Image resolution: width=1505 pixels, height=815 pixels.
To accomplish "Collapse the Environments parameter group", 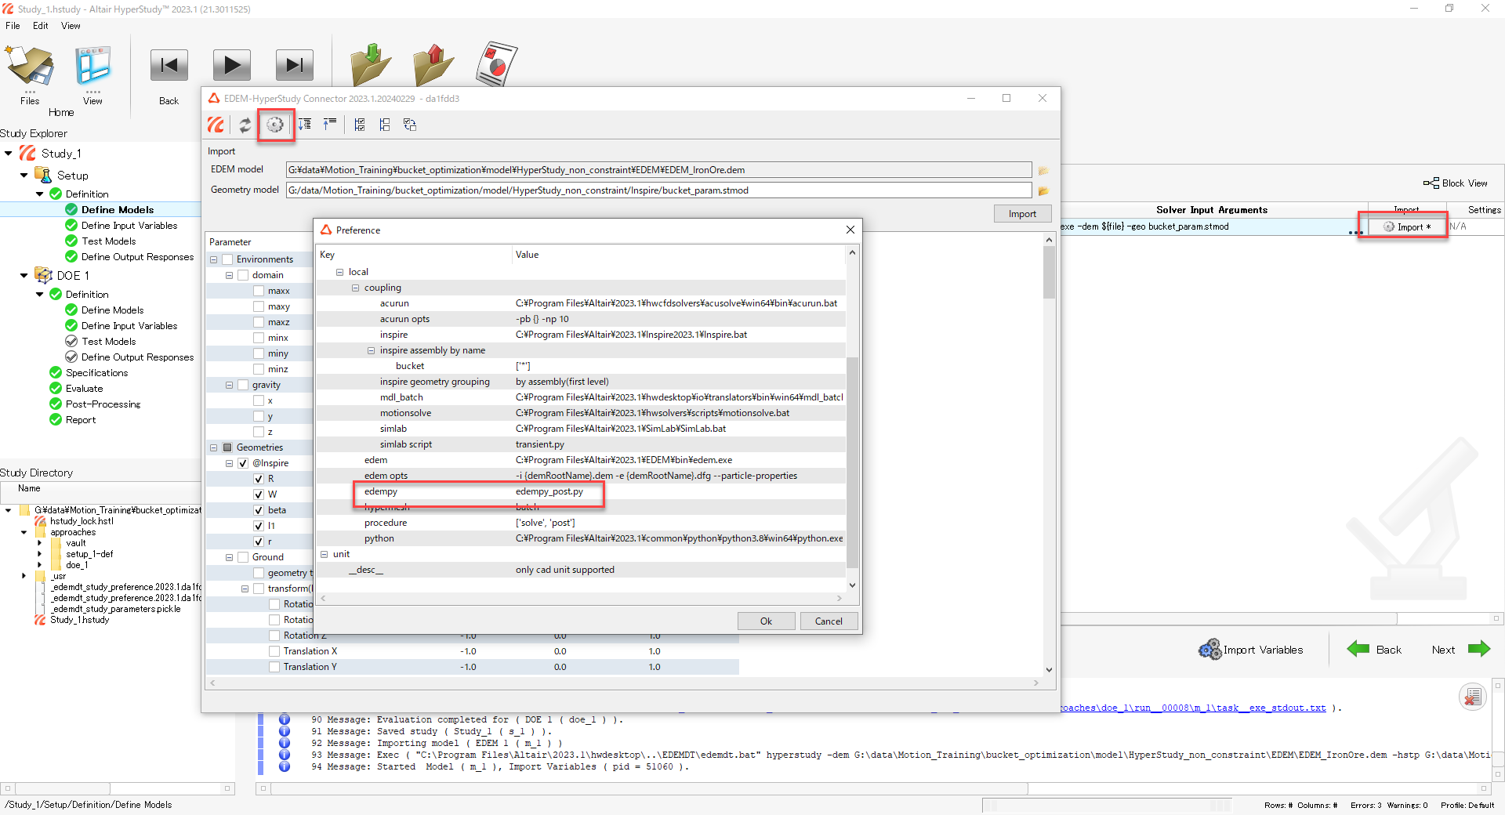I will 213,259.
